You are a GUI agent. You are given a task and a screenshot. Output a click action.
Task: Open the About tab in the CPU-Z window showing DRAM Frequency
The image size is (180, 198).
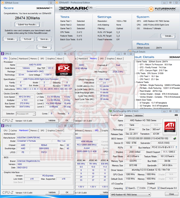(x=119, y=58)
